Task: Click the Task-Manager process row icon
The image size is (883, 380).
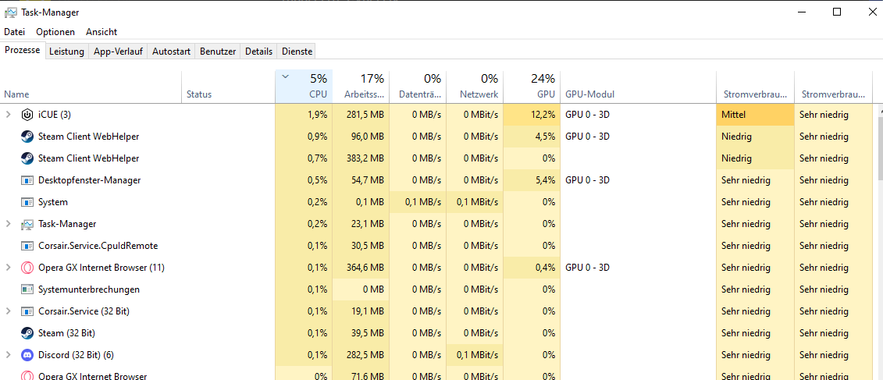Action: [27, 224]
